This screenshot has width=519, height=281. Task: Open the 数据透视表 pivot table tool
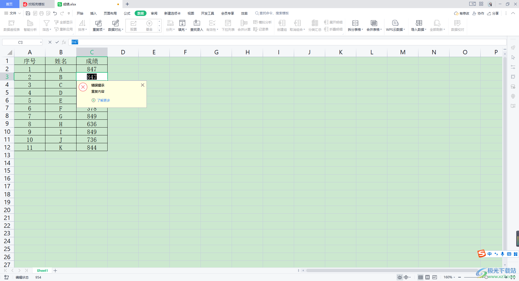[x=11, y=26]
